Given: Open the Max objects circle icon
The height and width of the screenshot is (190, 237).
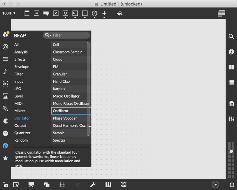Looking at the screenshot, I should click(x=5, y=47).
